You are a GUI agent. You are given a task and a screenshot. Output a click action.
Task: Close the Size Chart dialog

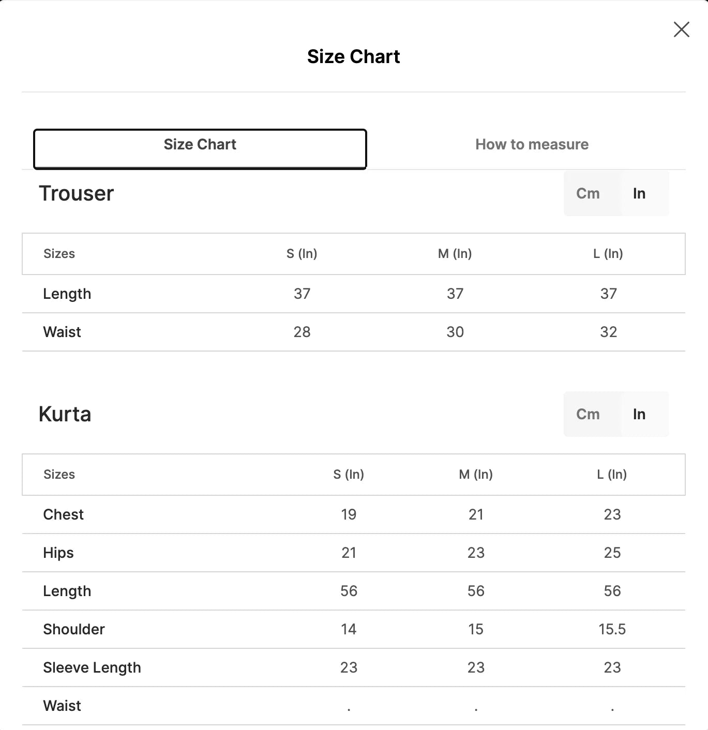click(681, 29)
